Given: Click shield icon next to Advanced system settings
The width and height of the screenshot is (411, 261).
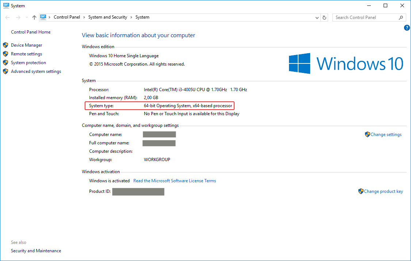Looking at the screenshot, I should tap(5, 71).
